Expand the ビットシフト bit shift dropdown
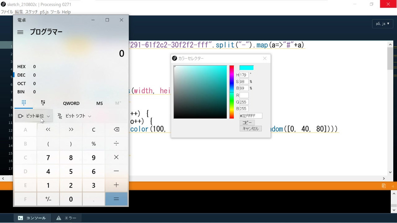This screenshot has height=223, width=397. (x=74, y=116)
